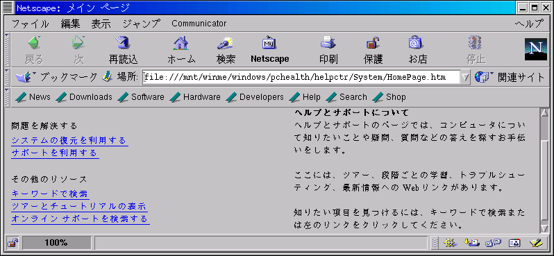
Task: Open the location URL history dropdown arrow
Action: click(x=465, y=77)
